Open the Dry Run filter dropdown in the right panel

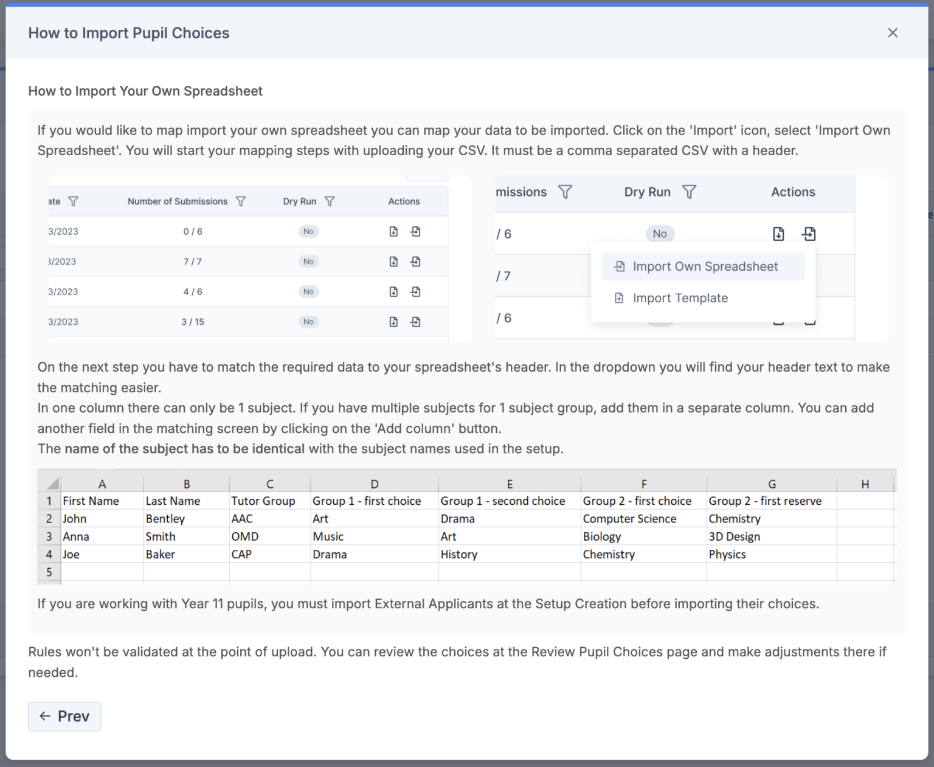(x=690, y=192)
